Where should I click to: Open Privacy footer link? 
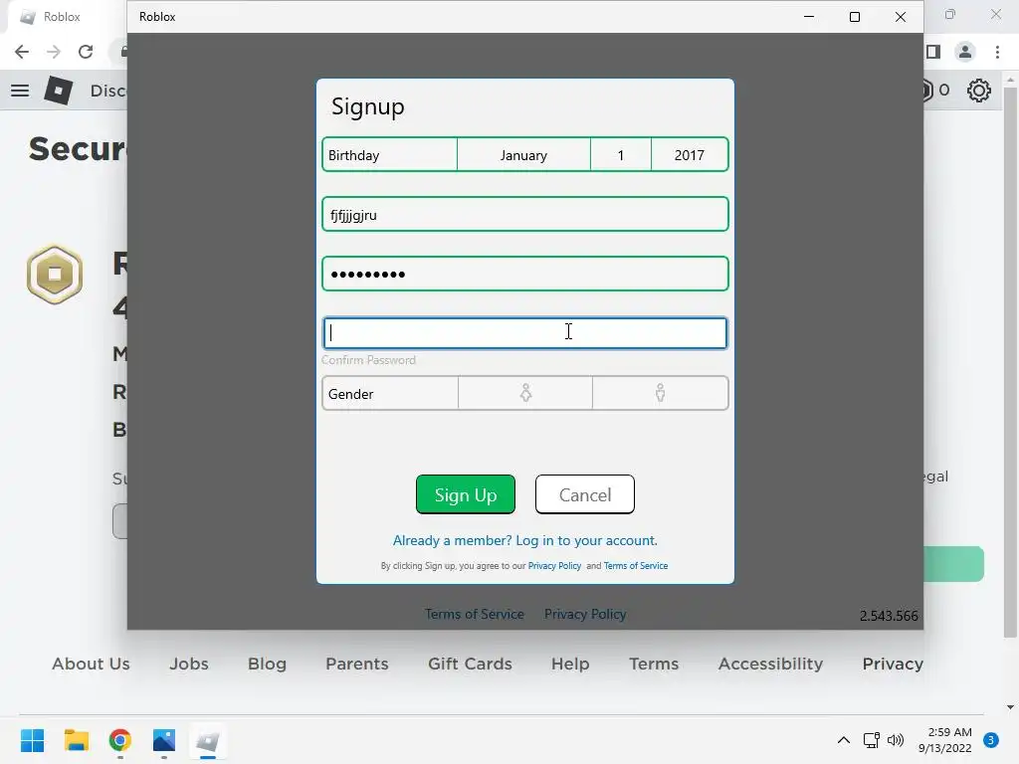tap(893, 664)
